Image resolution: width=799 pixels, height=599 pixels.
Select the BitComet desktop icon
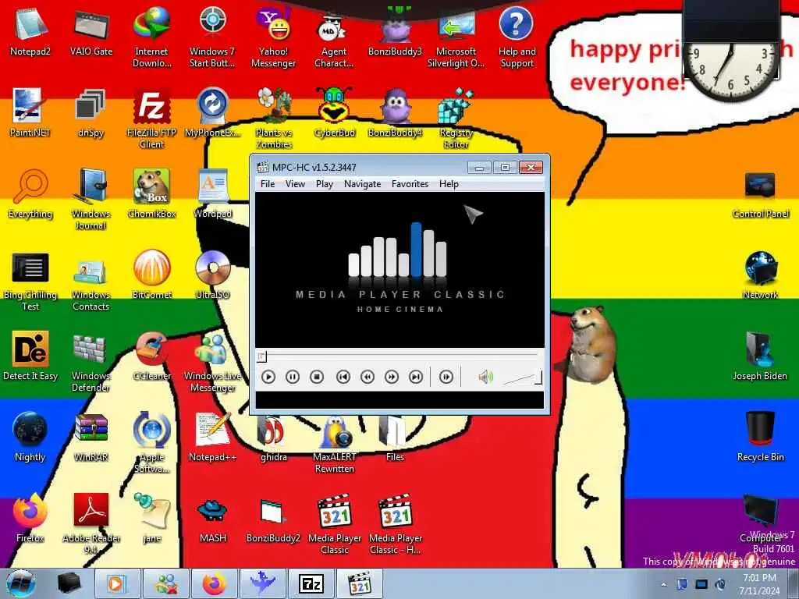coord(152,275)
